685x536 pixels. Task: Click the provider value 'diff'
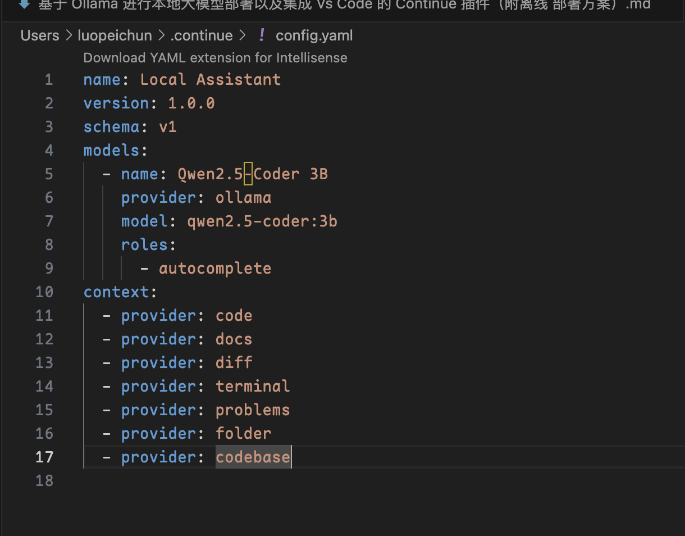[x=234, y=363]
